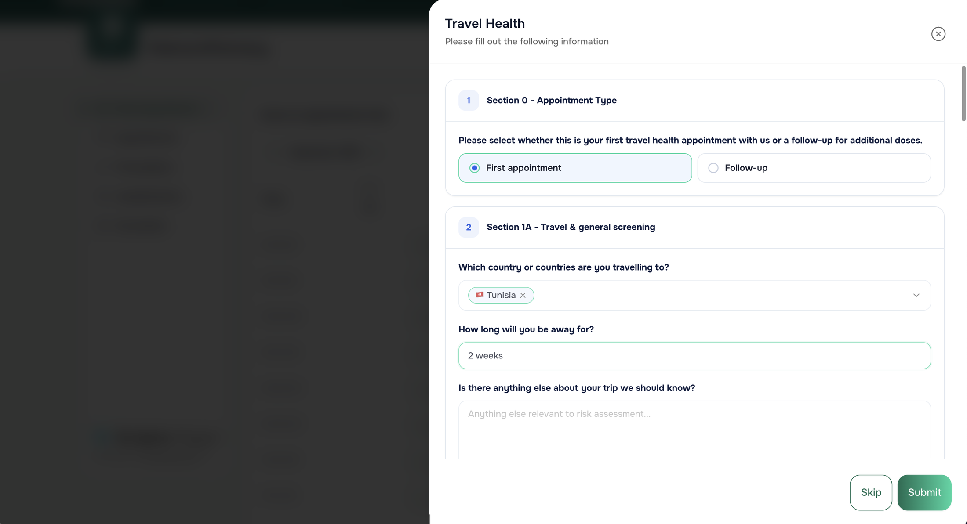
Task: Click the Skip button
Action: 870,492
